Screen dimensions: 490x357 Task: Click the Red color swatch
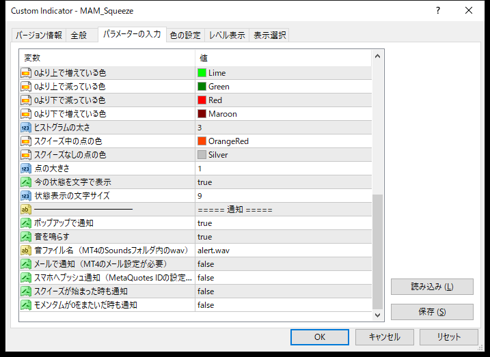coord(202,100)
